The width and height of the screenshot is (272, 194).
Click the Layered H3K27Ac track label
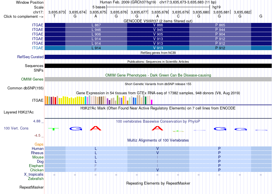point(19,112)
